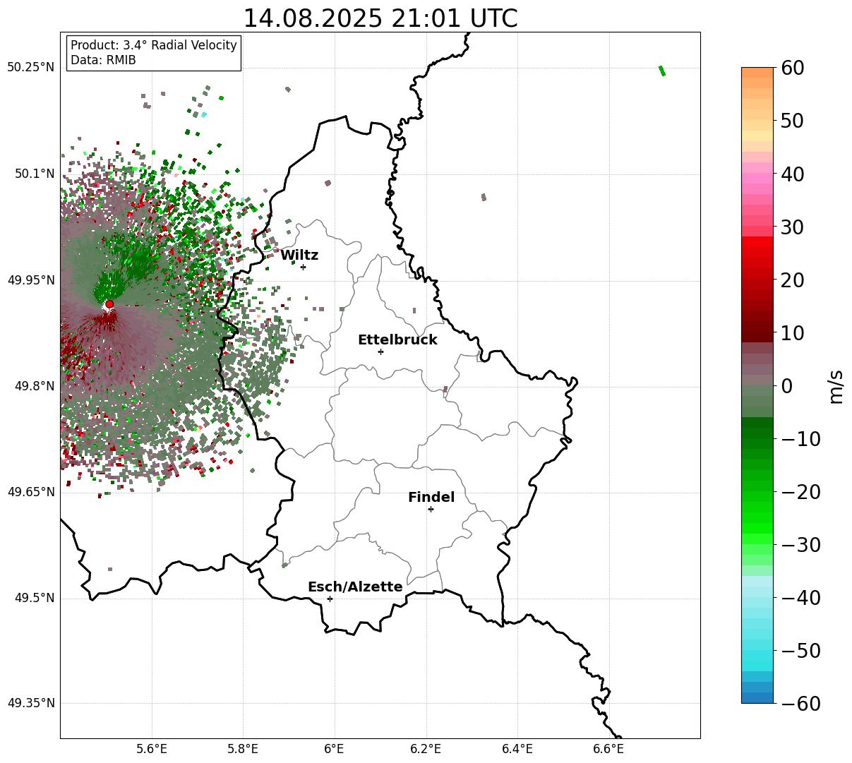Click the Data: RMIB text
This screenshot has width=852, height=763.
pyautogui.click(x=103, y=61)
